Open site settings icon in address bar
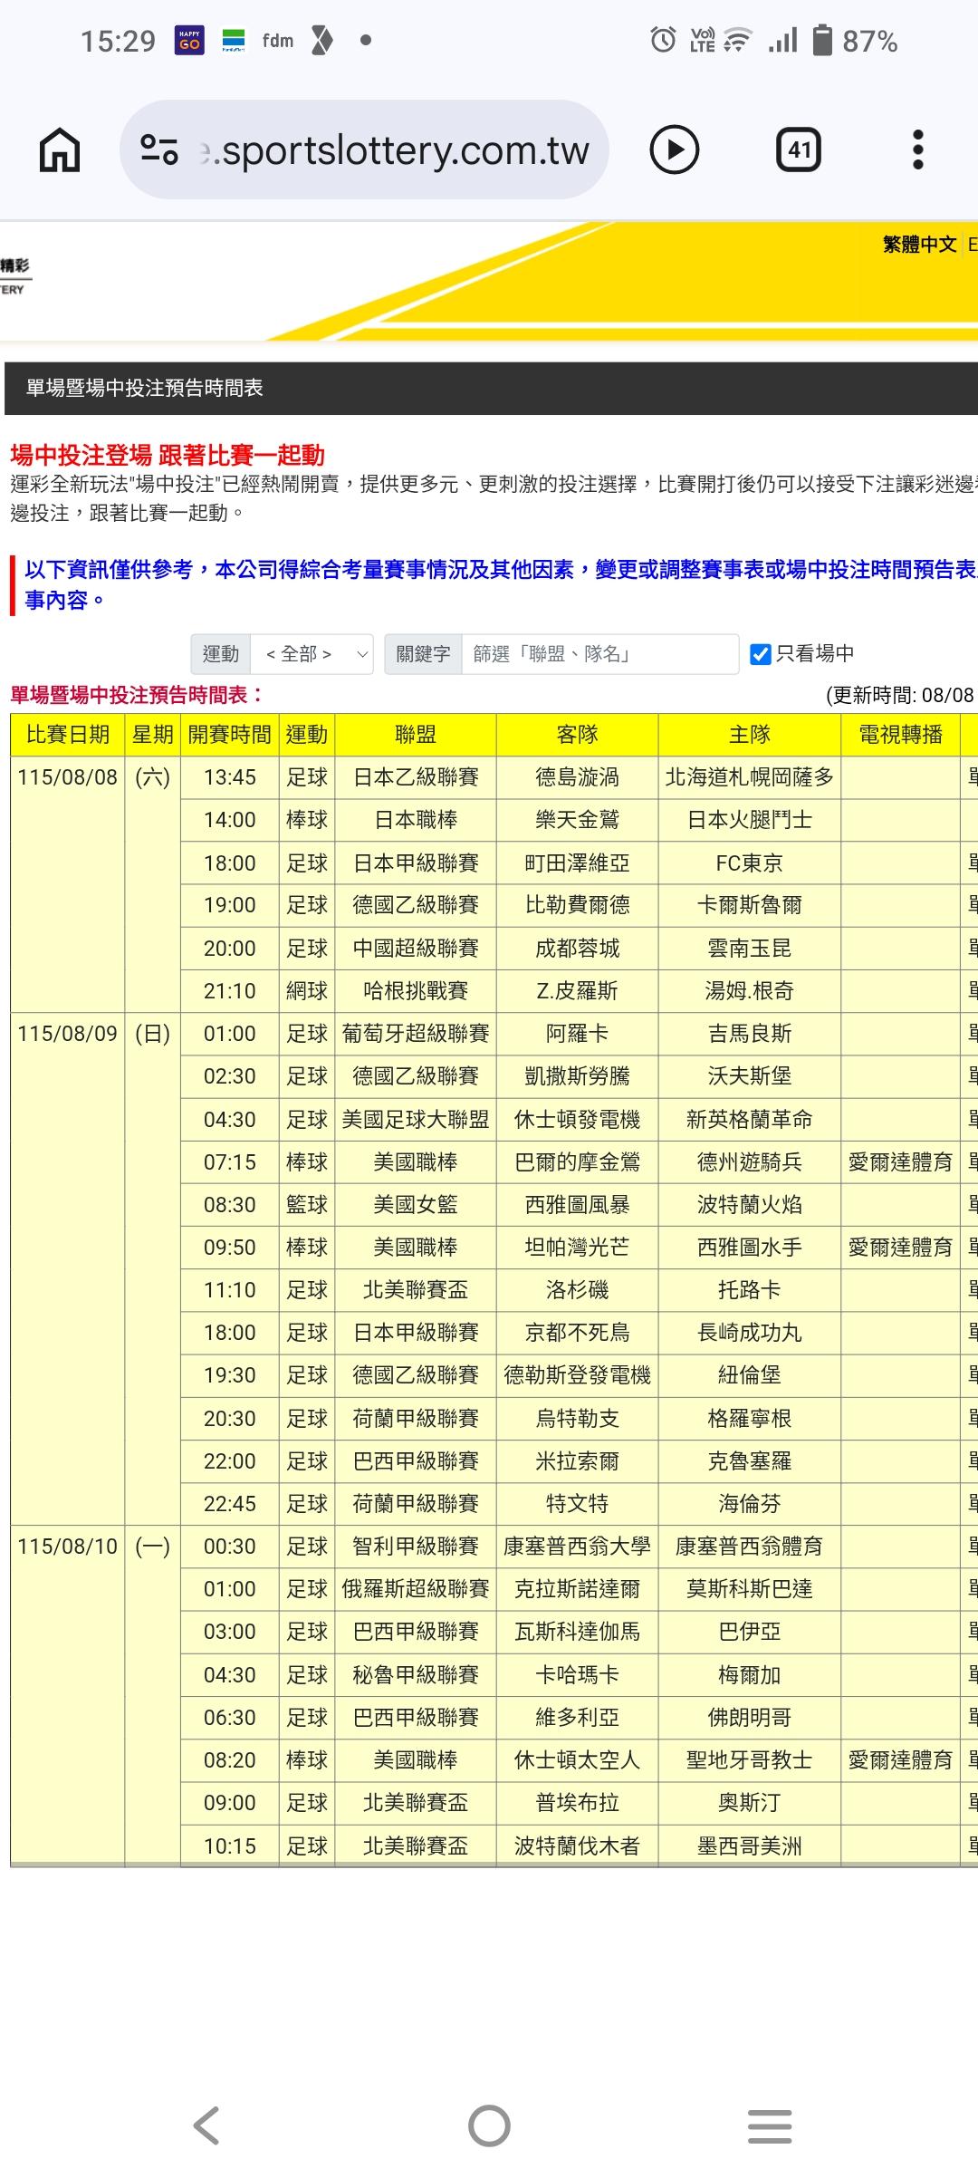Screen dimensions: 978x2178 pos(159,149)
